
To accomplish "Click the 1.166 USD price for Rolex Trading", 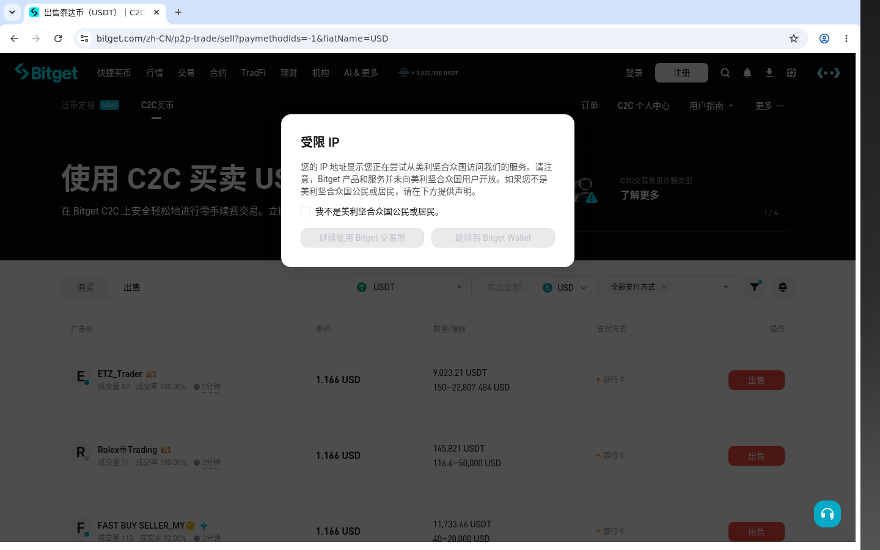I will pyautogui.click(x=338, y=456).
